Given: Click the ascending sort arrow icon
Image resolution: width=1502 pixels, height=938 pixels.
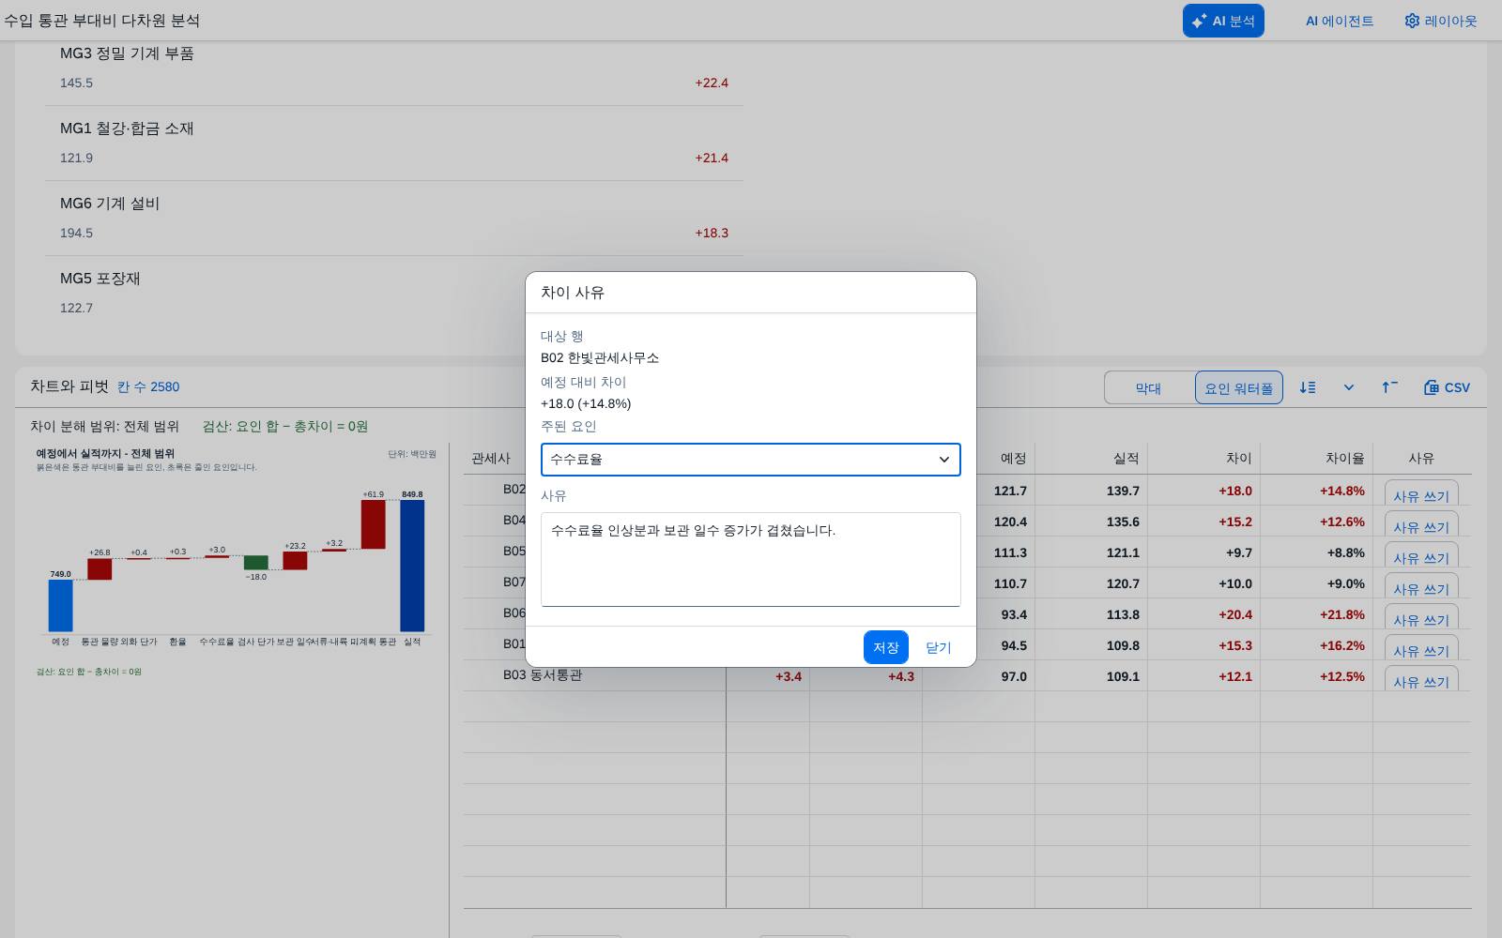Looking at the screenshot, I should (x=1389, y=387).
